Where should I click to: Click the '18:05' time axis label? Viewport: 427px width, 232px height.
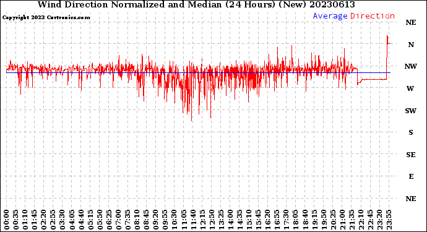click(x=295, y=220)
